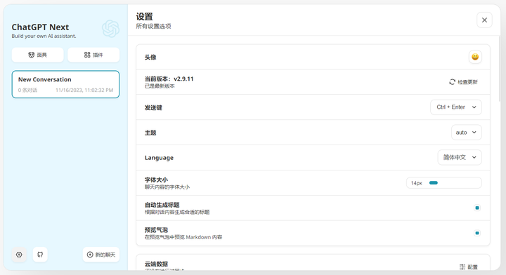Close the settings panel
Viewport: 506px width, 275px height.
pos(484,20)
